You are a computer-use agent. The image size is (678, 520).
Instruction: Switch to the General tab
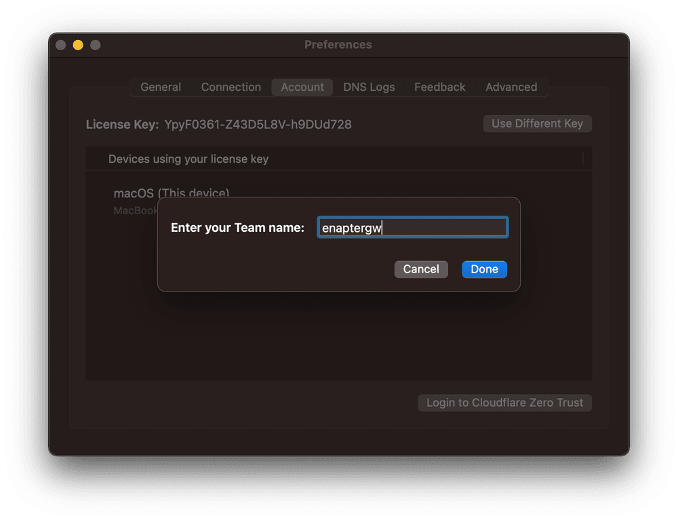[x=161, y=87]
